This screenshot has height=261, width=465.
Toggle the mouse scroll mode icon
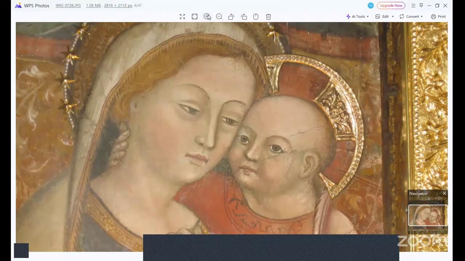pyautogui.click(x=256, y=17)
